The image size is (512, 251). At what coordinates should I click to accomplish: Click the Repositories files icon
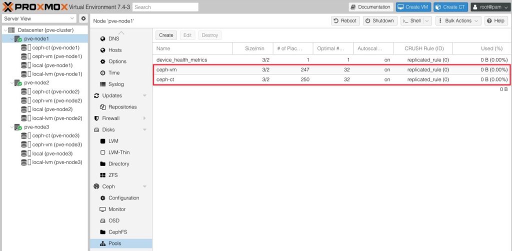pos(103,107)
